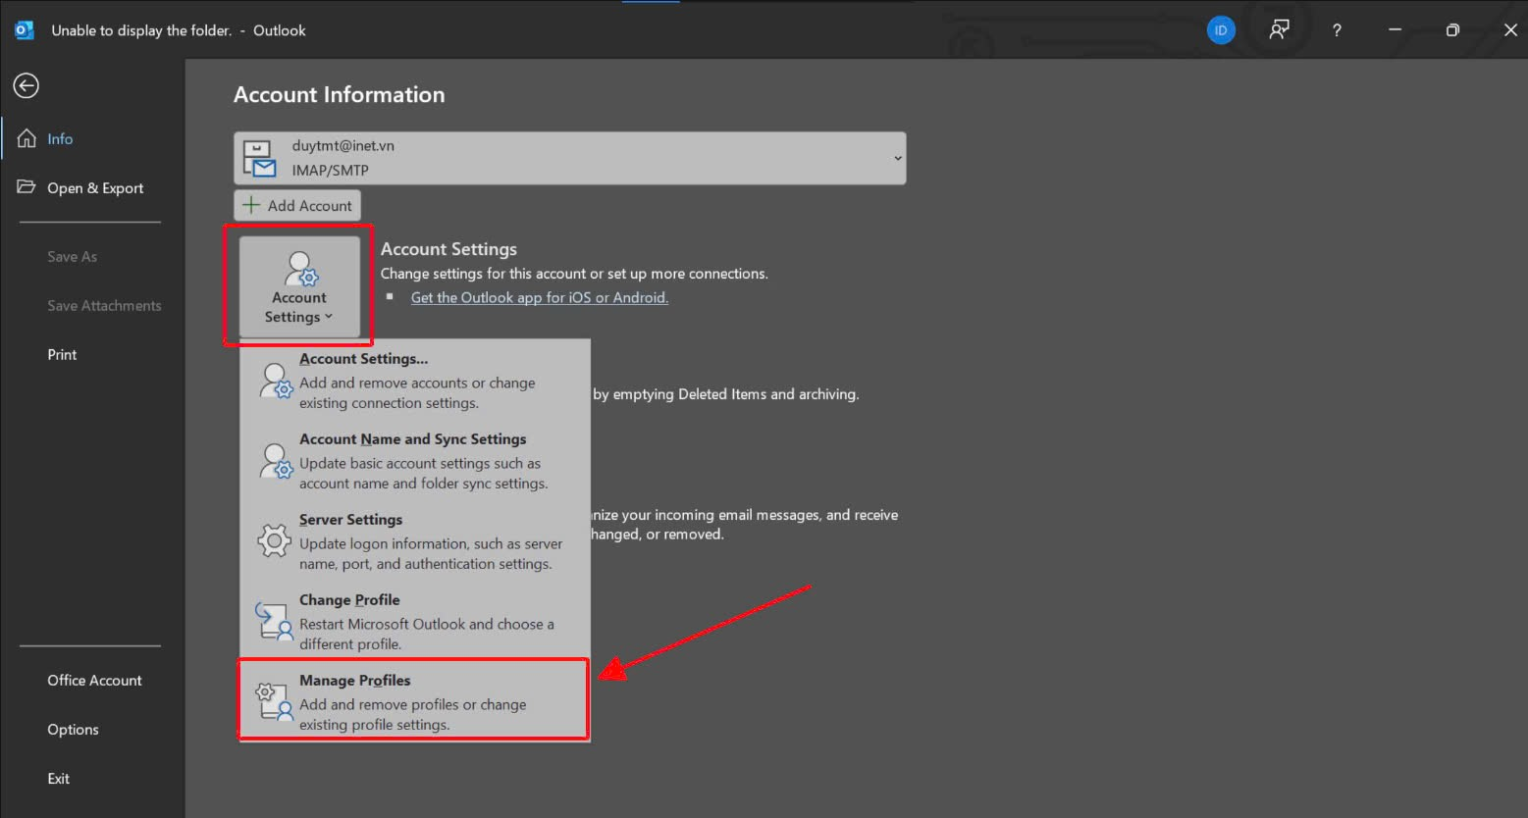Image resolution: width=1528 pixels, height=818 pixels.
Task: Click the Add Account button
Action: pos(297,206)
